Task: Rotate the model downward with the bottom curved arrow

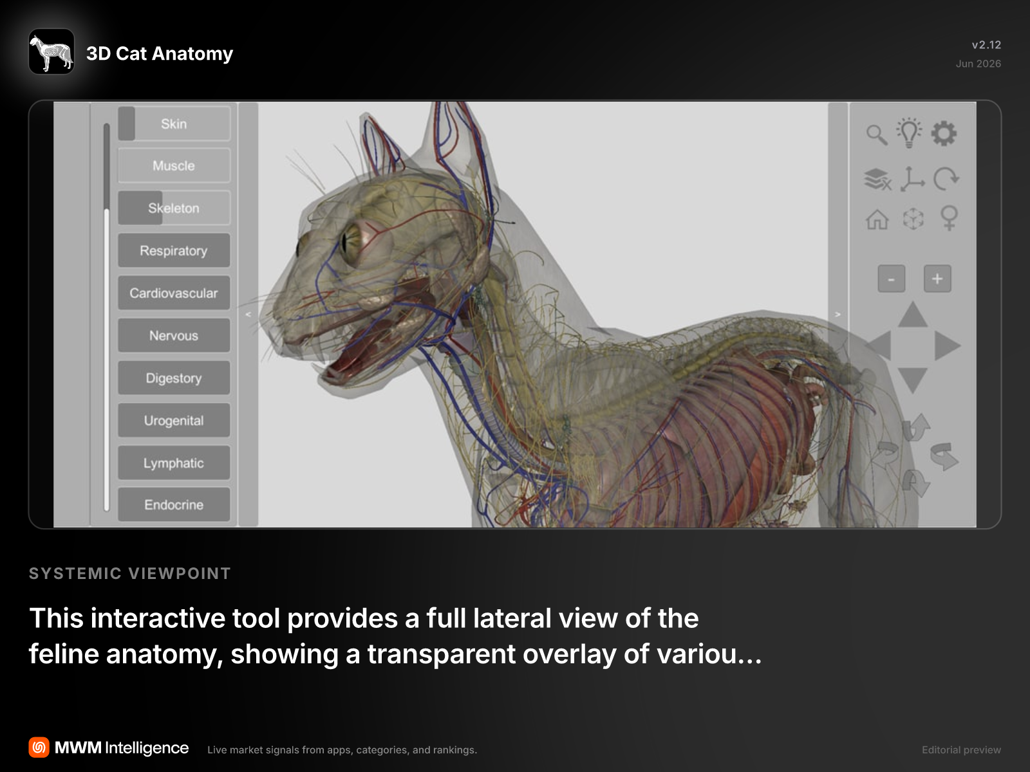Action: coord(916,483)
